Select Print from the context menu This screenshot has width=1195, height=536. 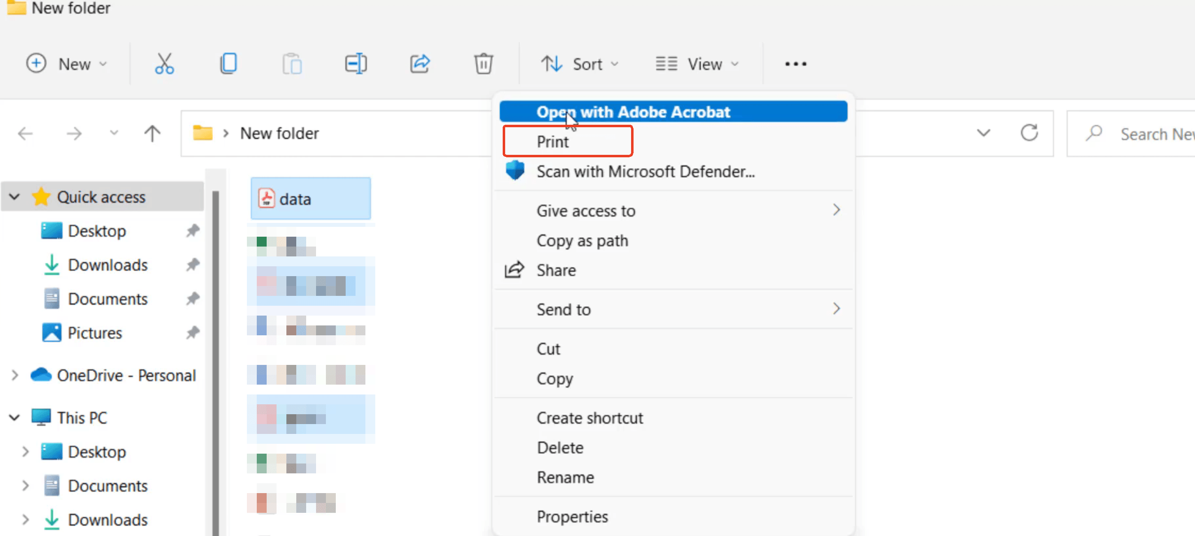674,142
